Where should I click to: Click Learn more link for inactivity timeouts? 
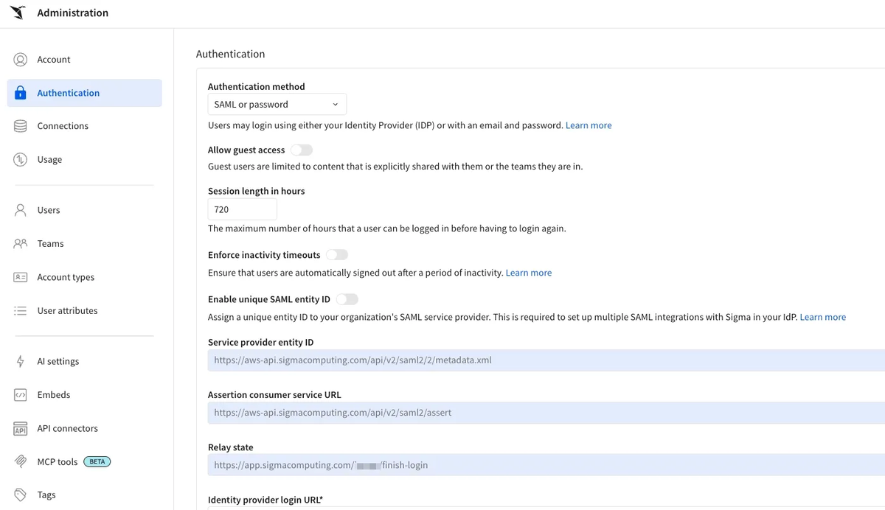[529, 273]
